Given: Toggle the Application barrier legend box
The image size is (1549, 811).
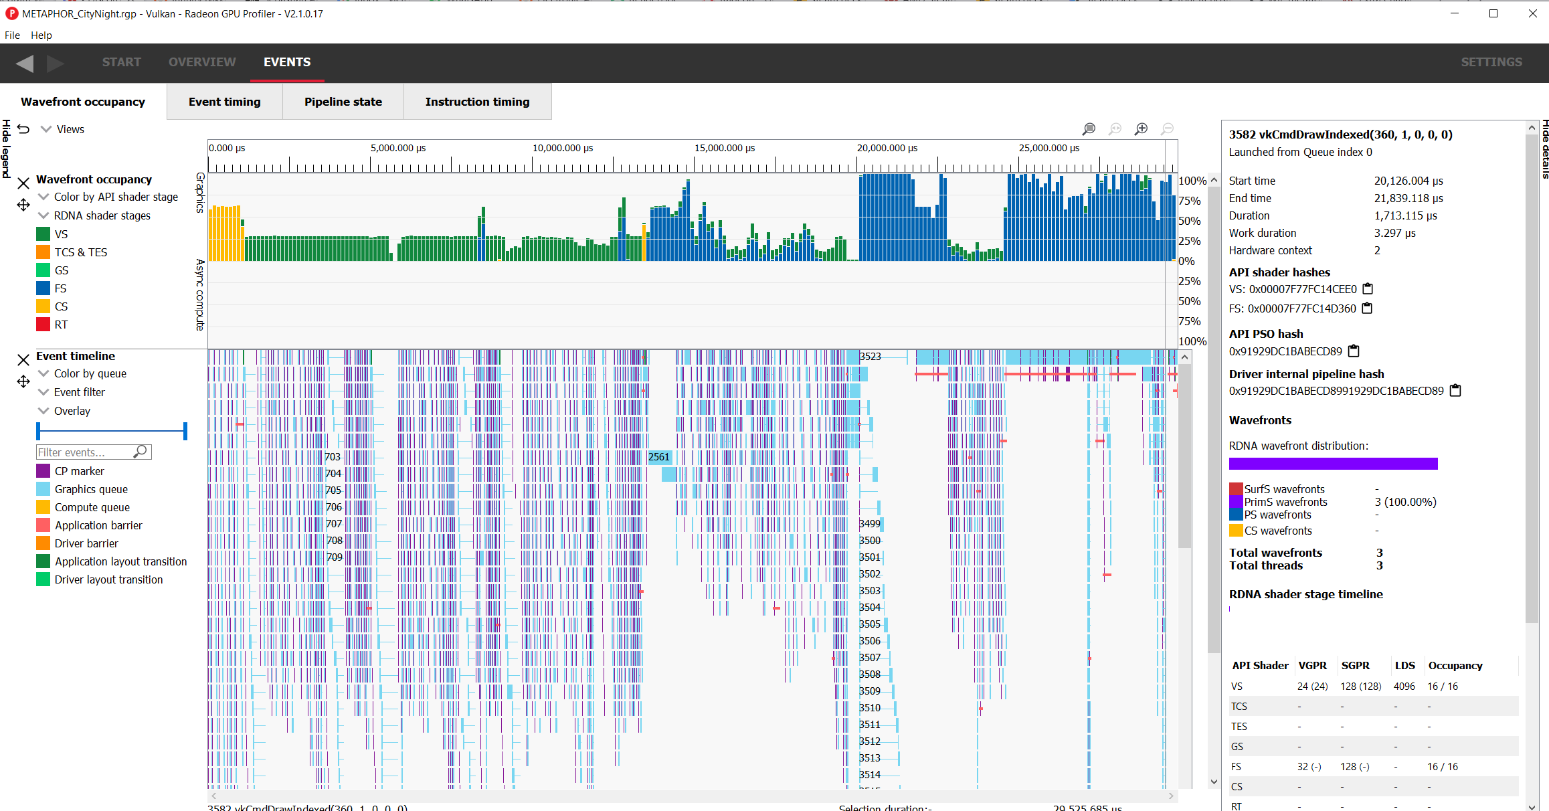Looking at the screenshot, I should [43, 525].
